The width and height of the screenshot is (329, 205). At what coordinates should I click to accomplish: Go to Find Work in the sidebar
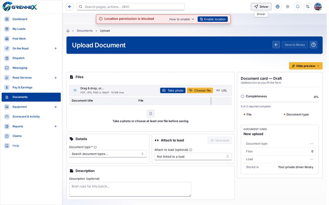click(x=31, y=39)
